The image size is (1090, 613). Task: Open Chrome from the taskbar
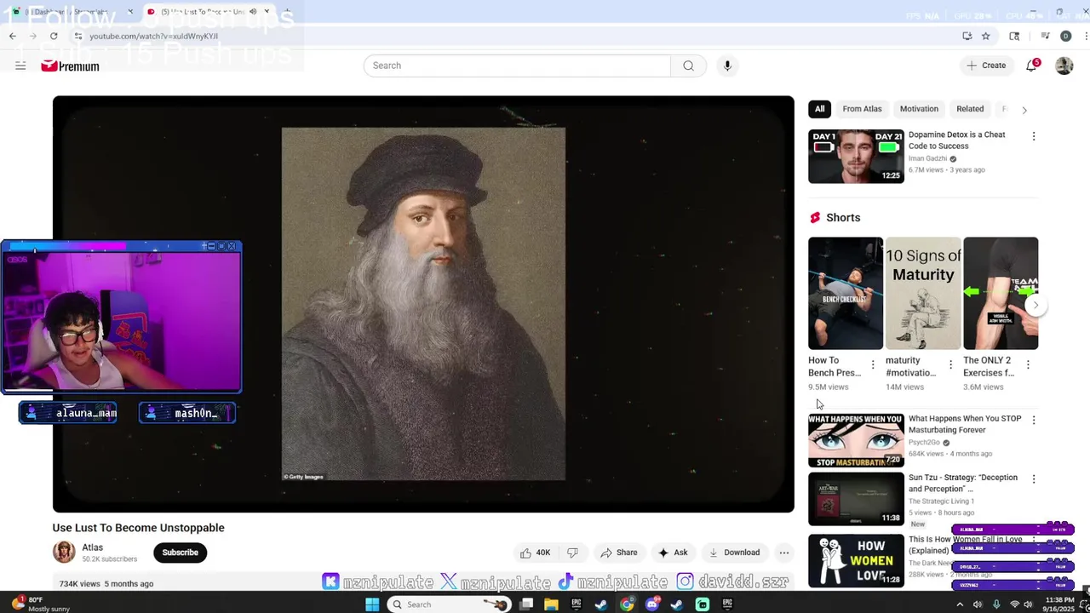pyautogui.click(x=627, y=604)
